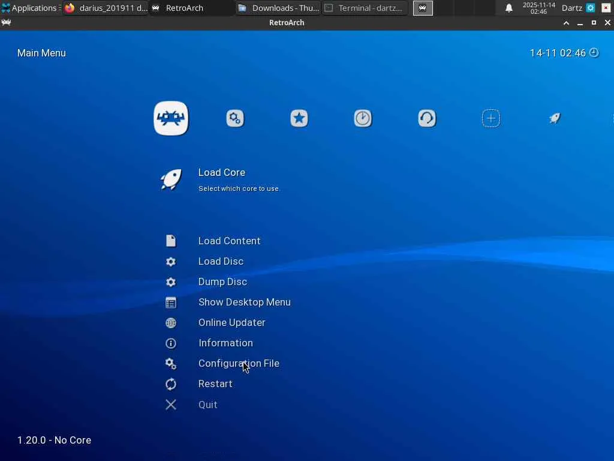The height and width of the screenshot is (461, 614).
Task: Open the Settings gears tab icon
Action: [235, 118]
